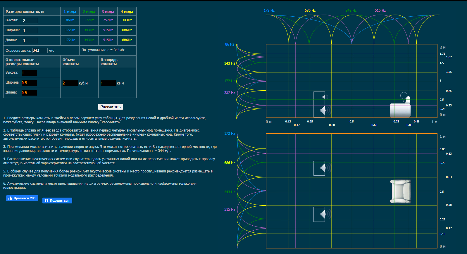Click the relative Ширина output field showing 0.5

coord(29,83)
